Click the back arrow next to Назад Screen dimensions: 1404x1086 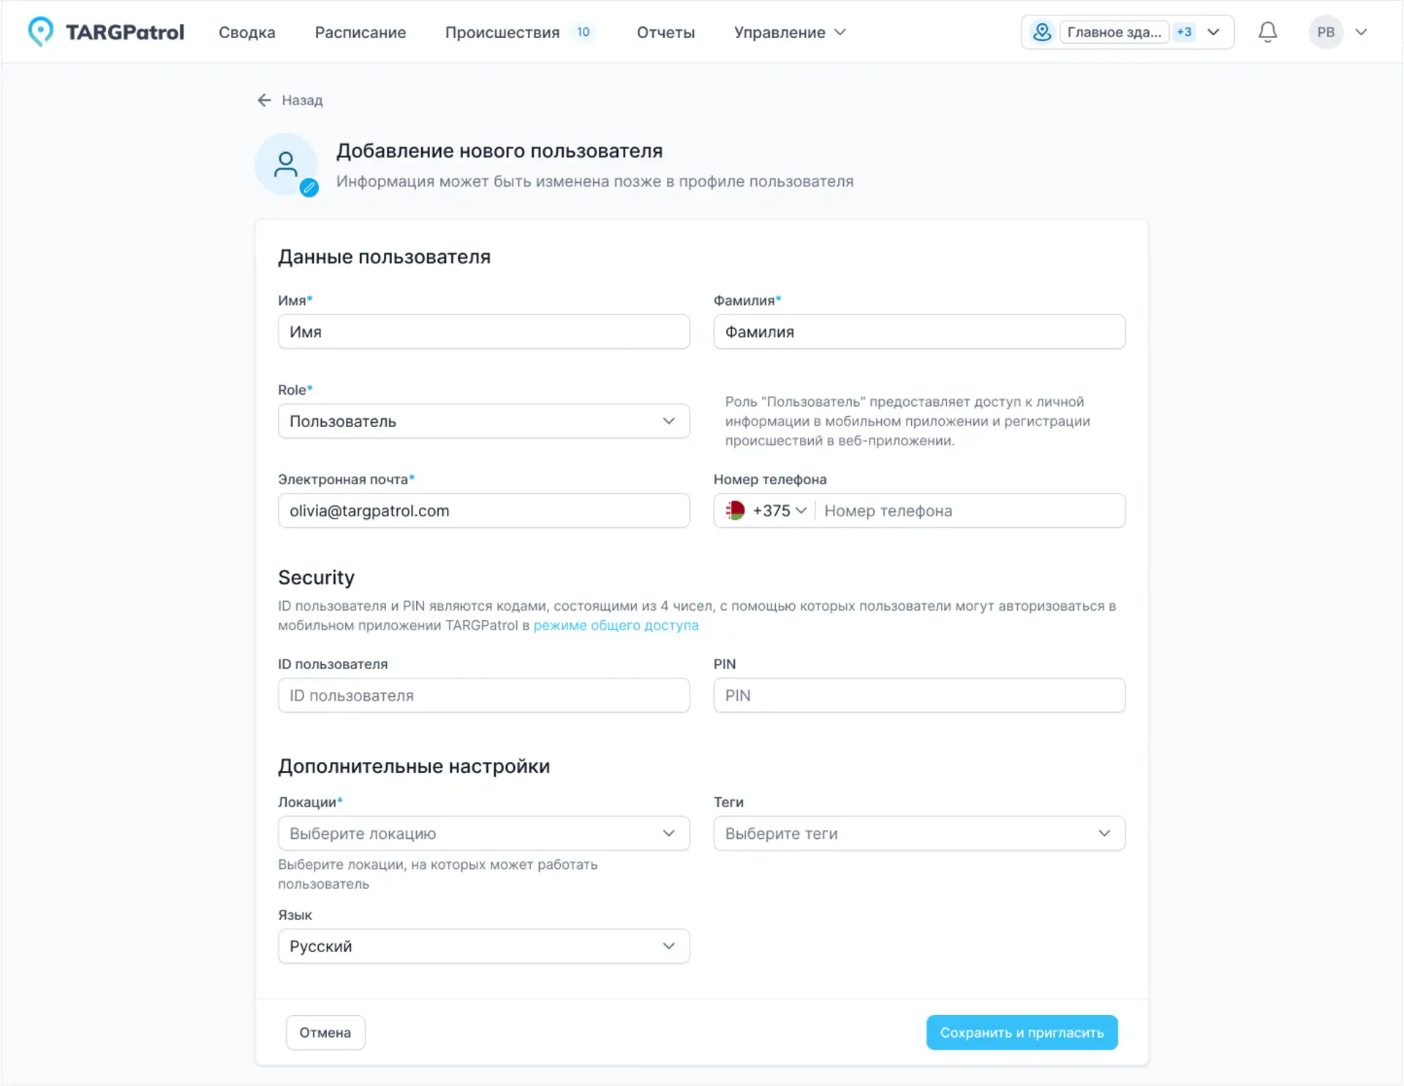265,100
